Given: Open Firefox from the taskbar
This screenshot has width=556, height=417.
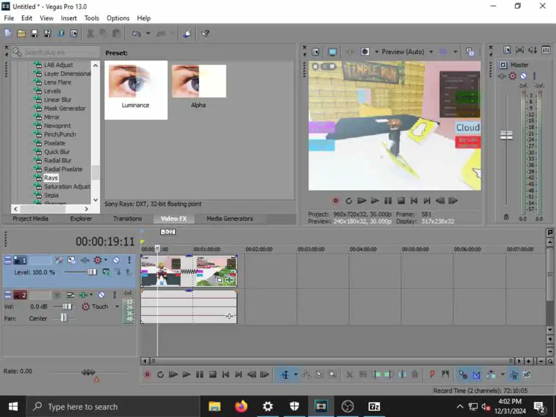Looking at the screenshot, I should point(241,406).
